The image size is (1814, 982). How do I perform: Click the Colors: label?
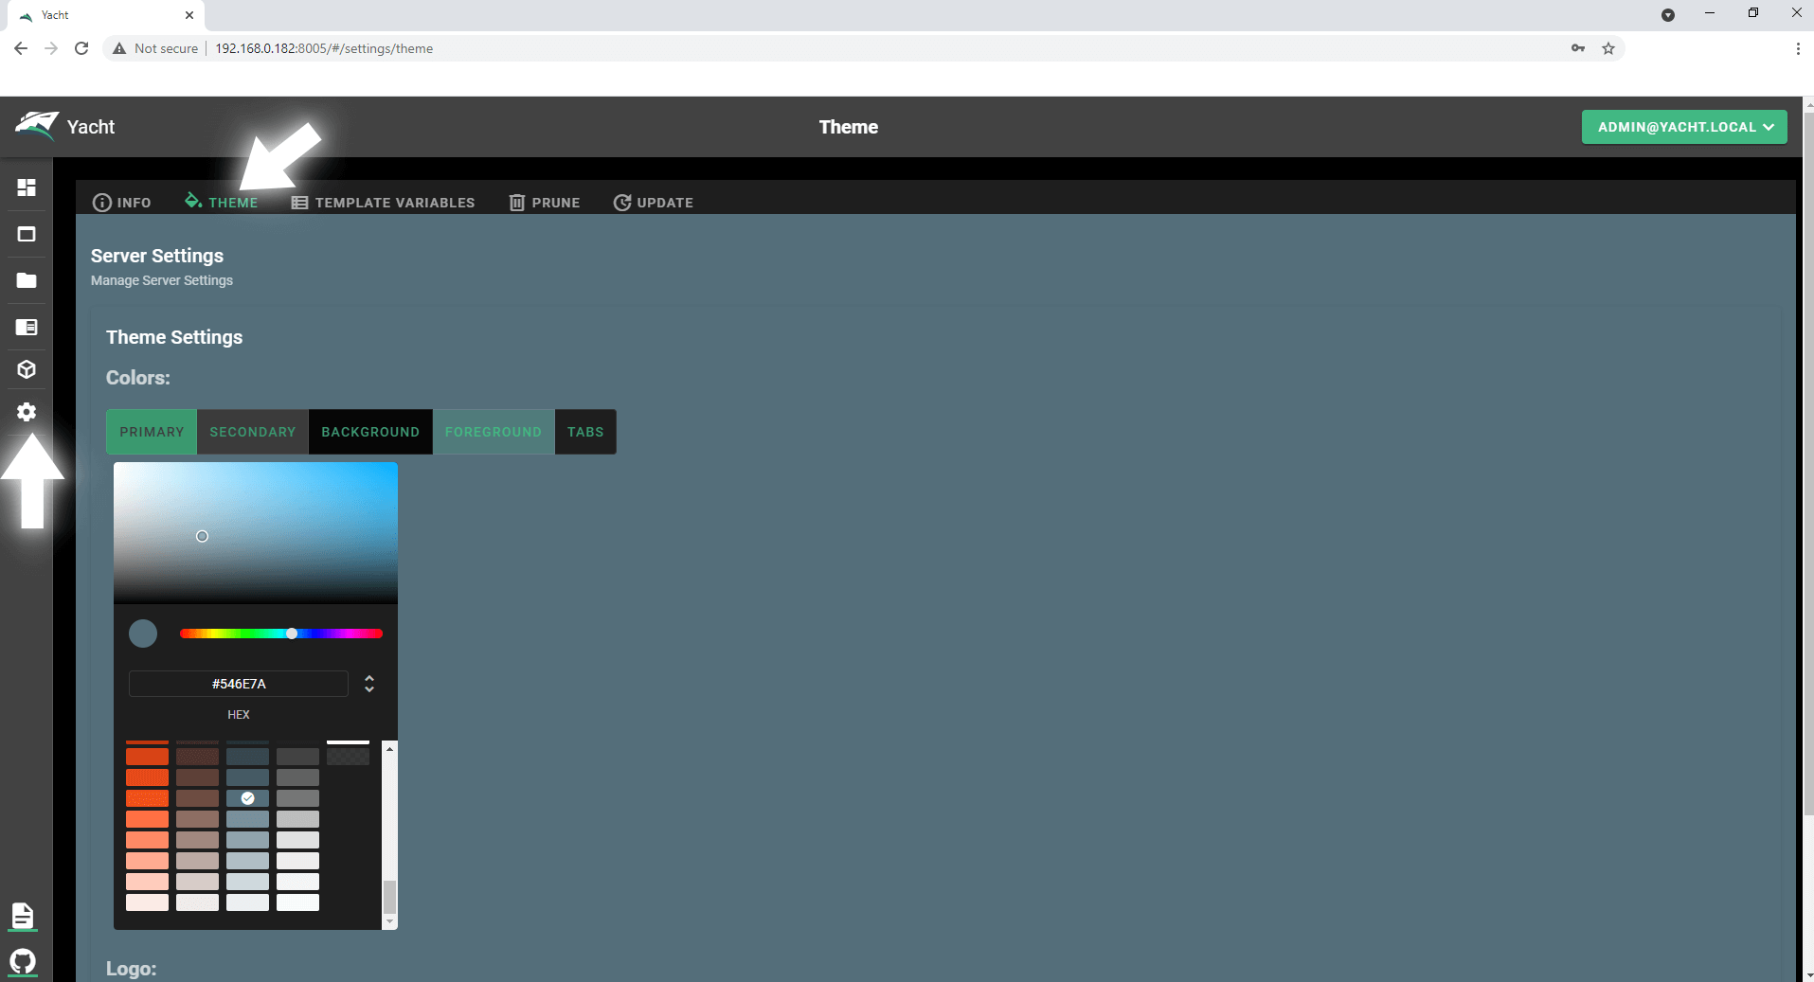[138, 378]
